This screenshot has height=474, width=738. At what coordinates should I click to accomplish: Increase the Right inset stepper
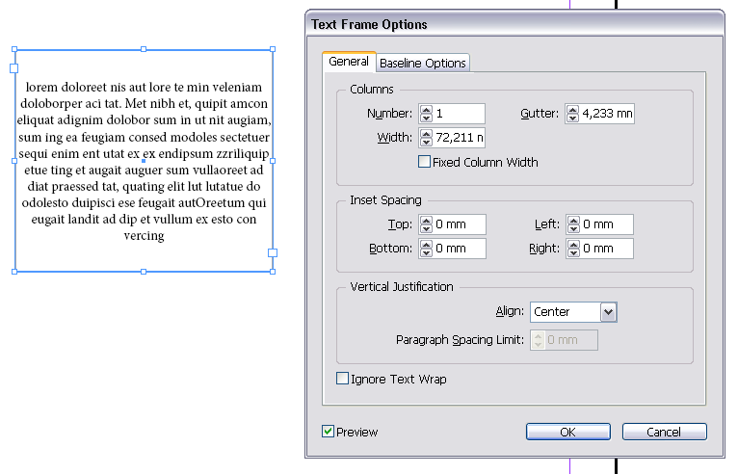click(x=574, y=245)
